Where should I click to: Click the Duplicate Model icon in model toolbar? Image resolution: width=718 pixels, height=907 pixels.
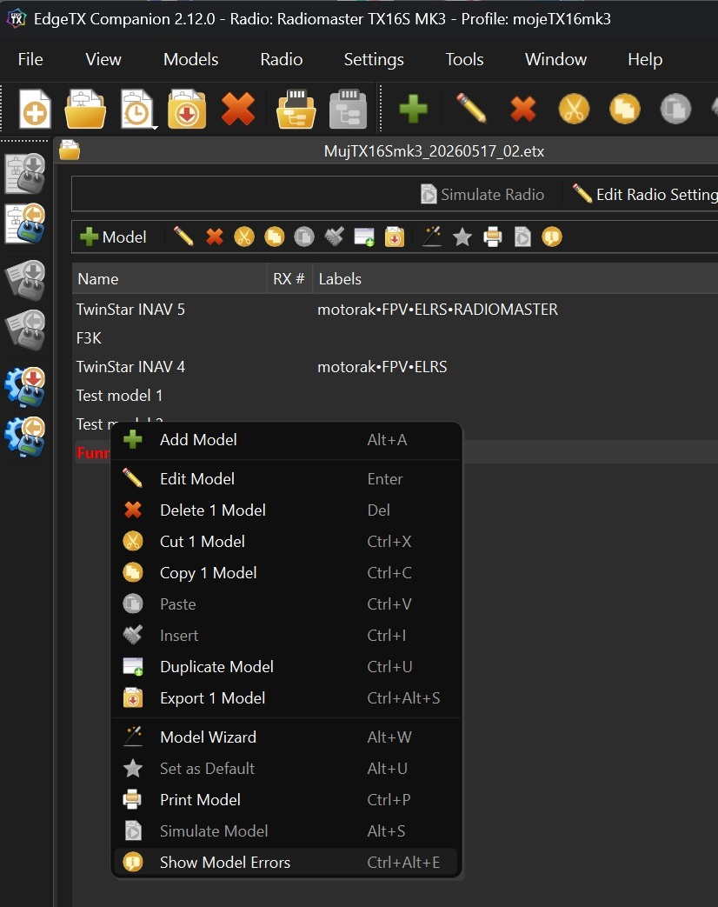(x=364, y=237)
